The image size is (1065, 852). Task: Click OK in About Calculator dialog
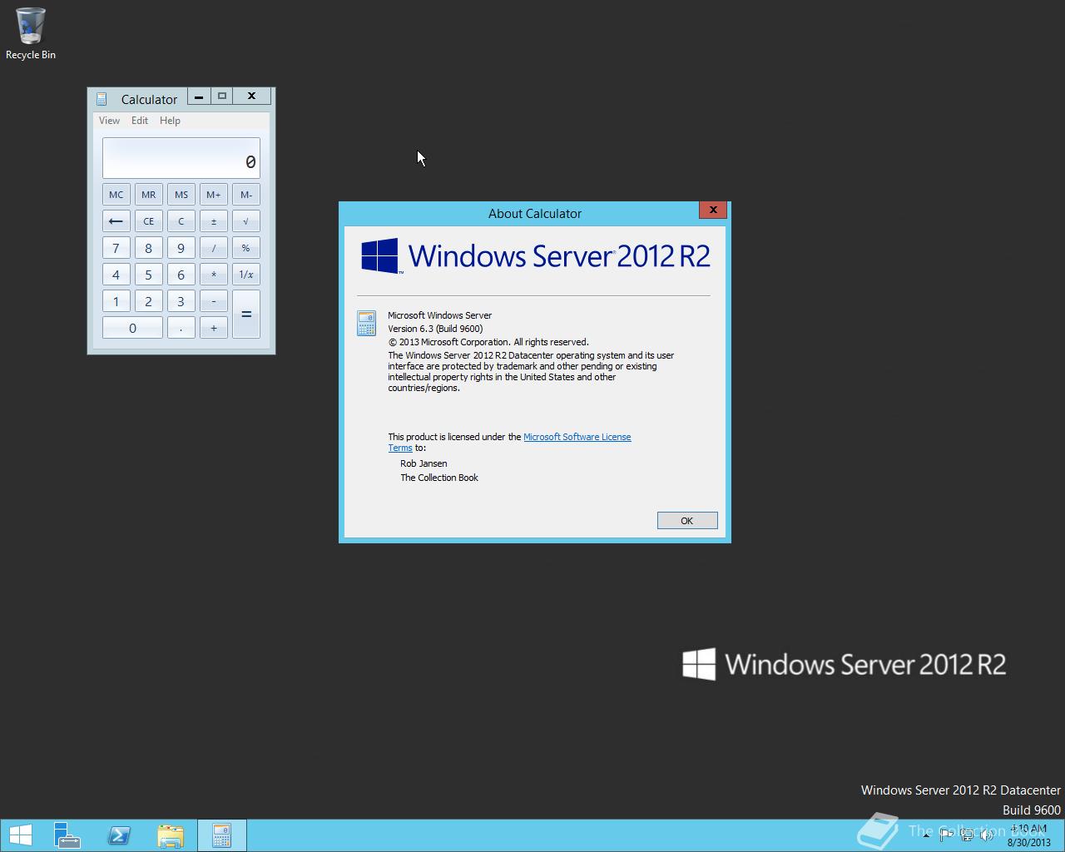coord(687,521)
